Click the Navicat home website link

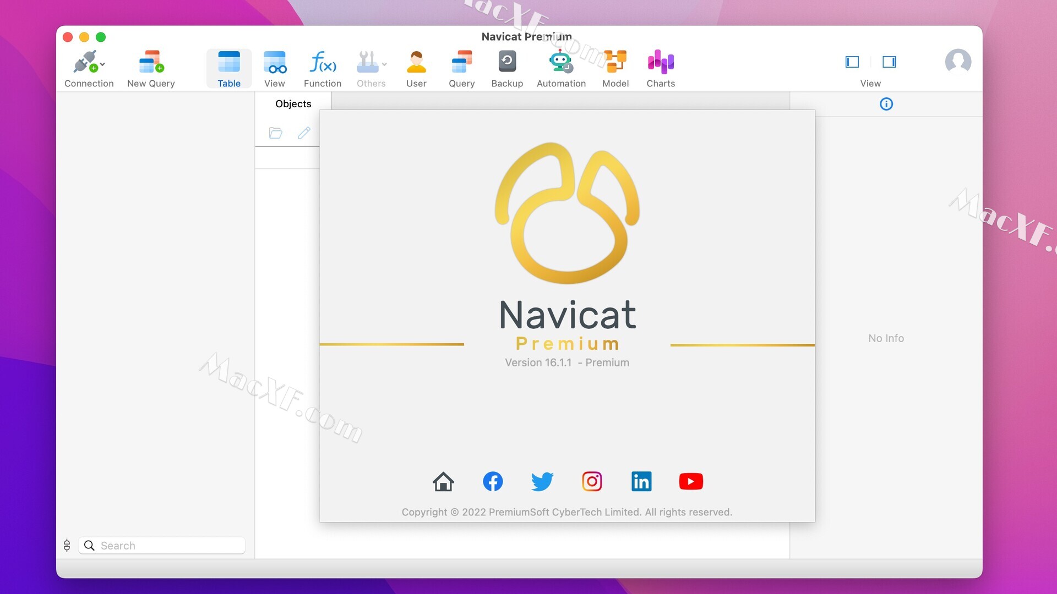click(443, 482)
